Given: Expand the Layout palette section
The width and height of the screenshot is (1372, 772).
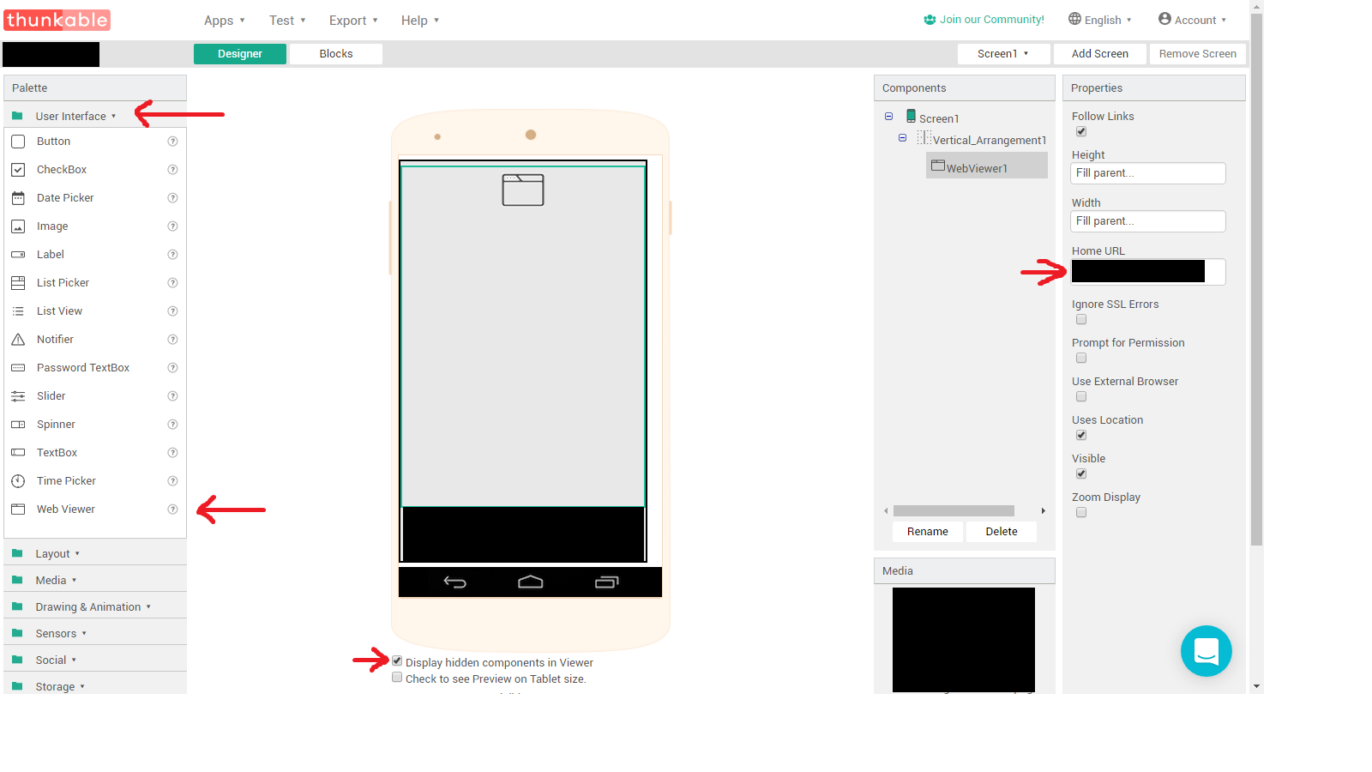Looking at the screenshot, I should tap(95, 554).
